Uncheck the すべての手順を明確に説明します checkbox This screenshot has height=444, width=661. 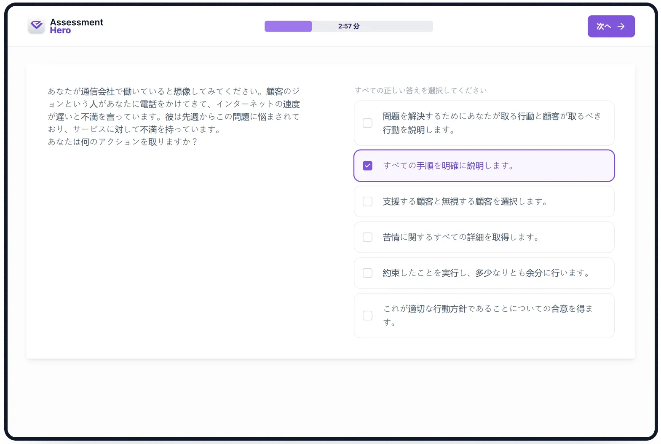367,166
